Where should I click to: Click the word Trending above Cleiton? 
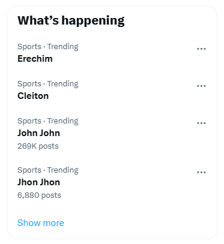click(x=62, y=84)
